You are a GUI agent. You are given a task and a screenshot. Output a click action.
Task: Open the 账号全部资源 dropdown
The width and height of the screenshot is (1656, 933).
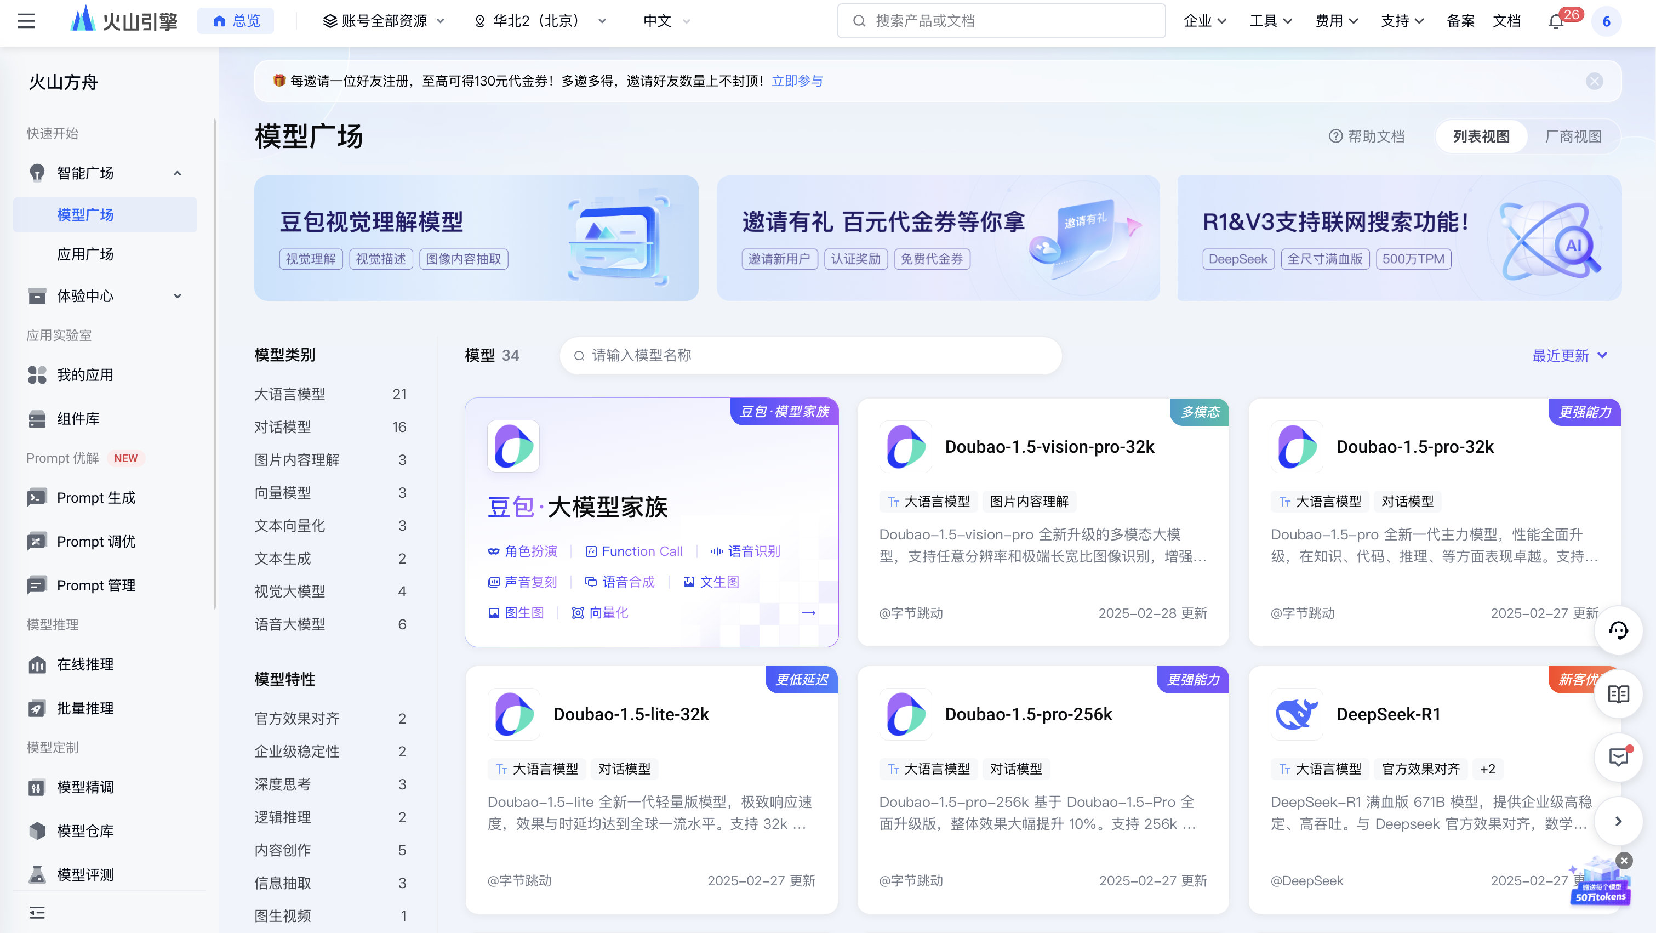(384, 21)
